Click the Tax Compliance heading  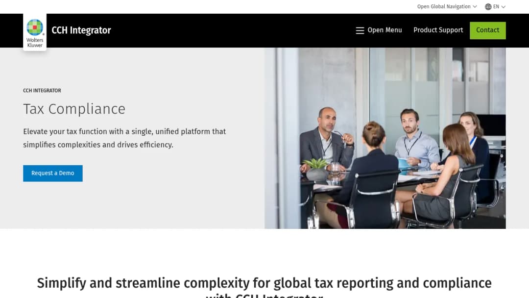[x=74, y=109]
